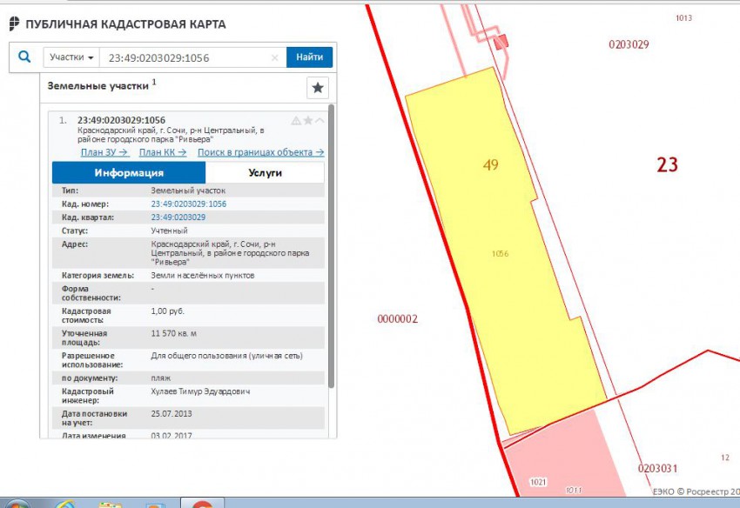Collapse the result card with chevron
The width and height of the screenshot is (740, 508).
tap(320, 121)
